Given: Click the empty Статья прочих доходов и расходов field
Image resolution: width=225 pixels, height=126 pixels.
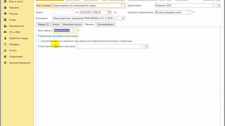Looking at the screenshot, I should (109, 46).
